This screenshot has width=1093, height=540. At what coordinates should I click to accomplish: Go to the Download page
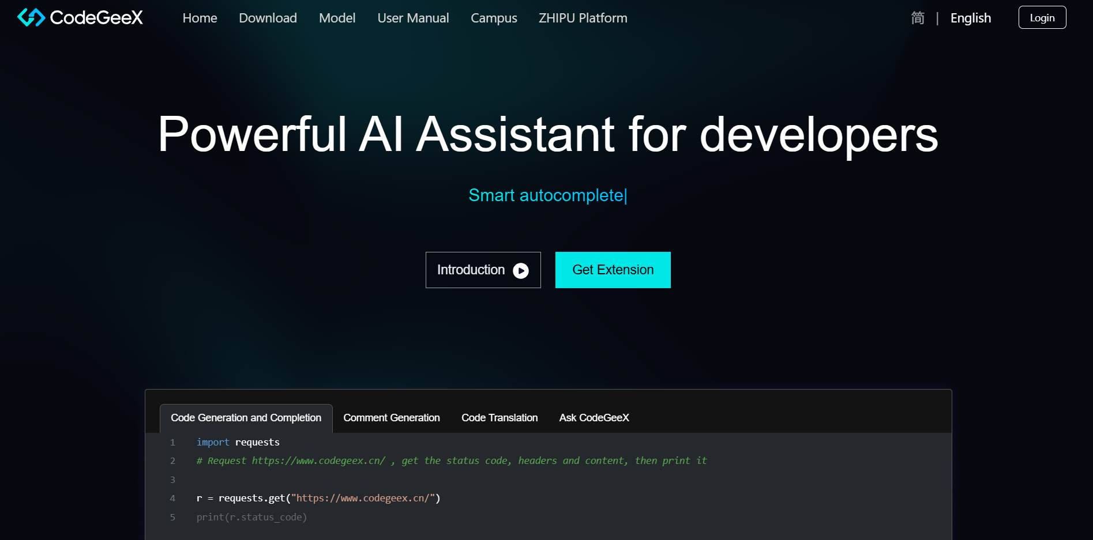click(x=268, y=18)
